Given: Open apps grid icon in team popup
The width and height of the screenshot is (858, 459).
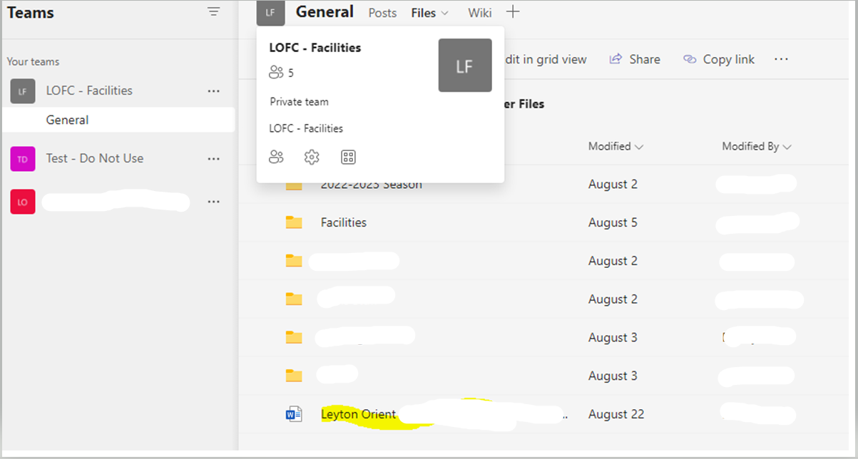Looking at the screenshot, I should (348, 158).
